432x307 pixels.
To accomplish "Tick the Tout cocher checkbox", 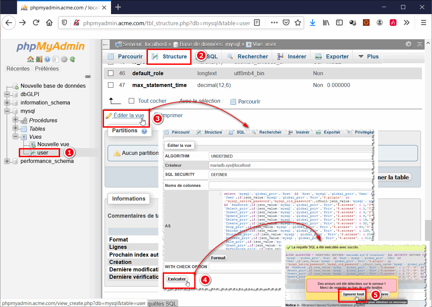I will 131,101.
